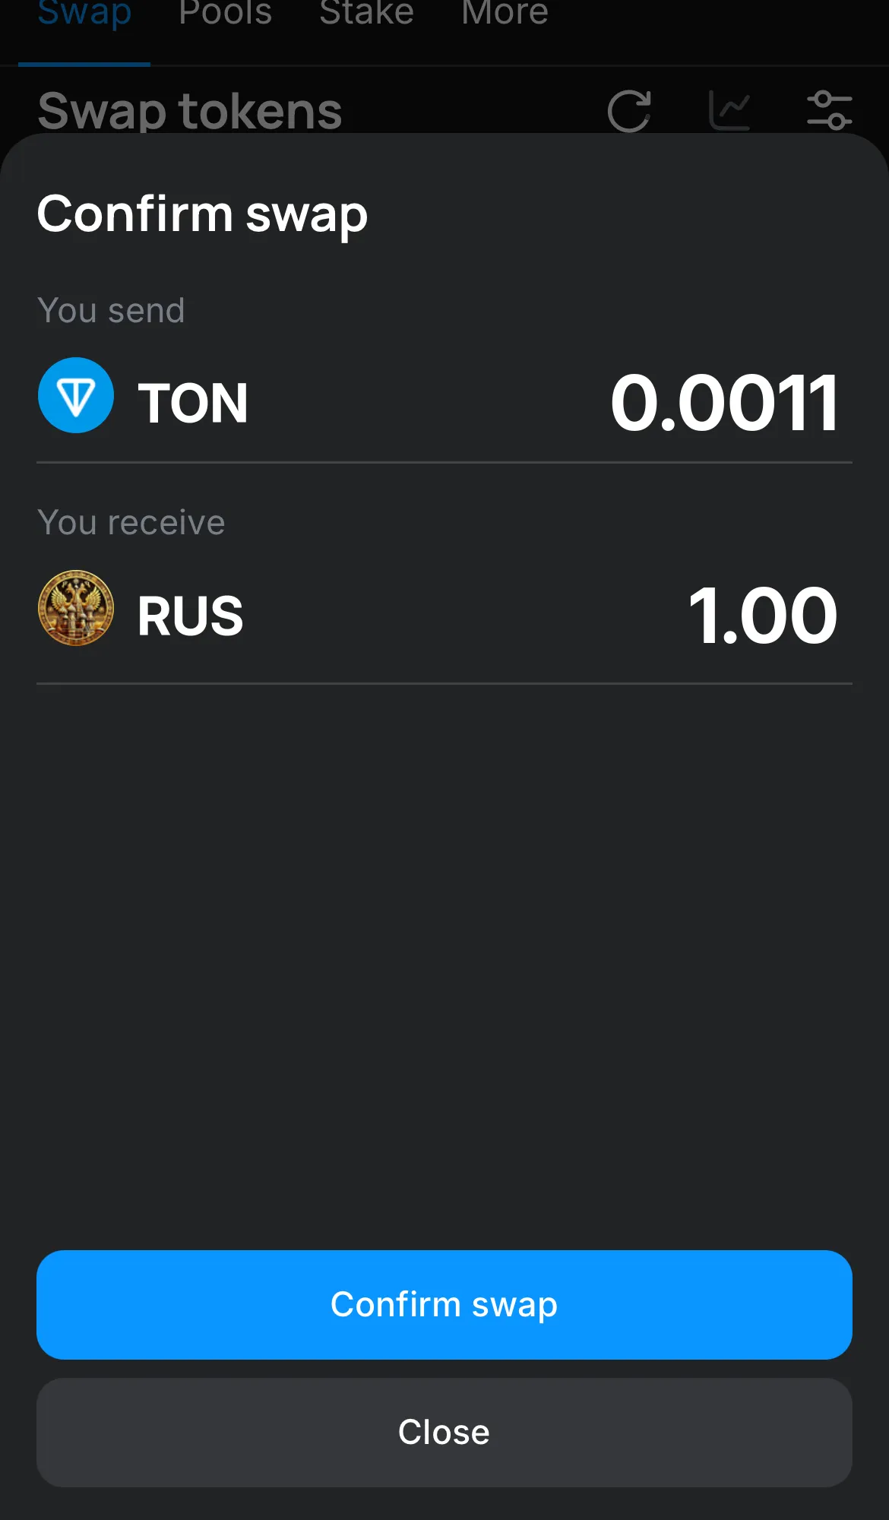Go to the Stake tab
The image size is (889, 1520).
(x=366, y=14)
